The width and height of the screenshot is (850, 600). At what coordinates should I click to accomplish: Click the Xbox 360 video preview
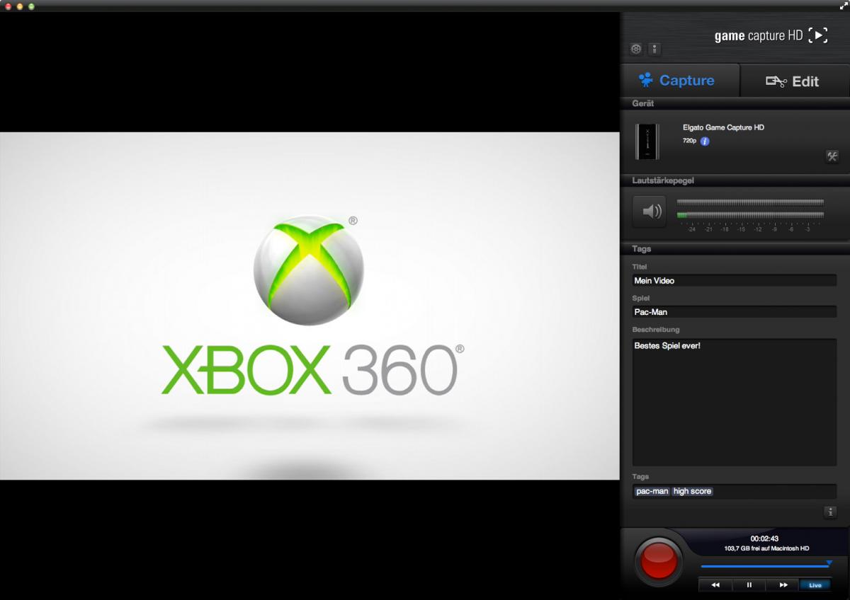tap(310, 306)
